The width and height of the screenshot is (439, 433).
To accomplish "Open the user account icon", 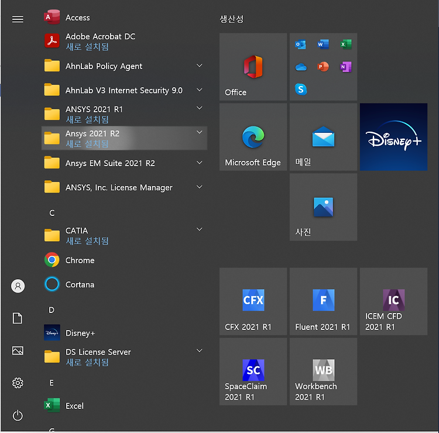I will tap(18, 286).
